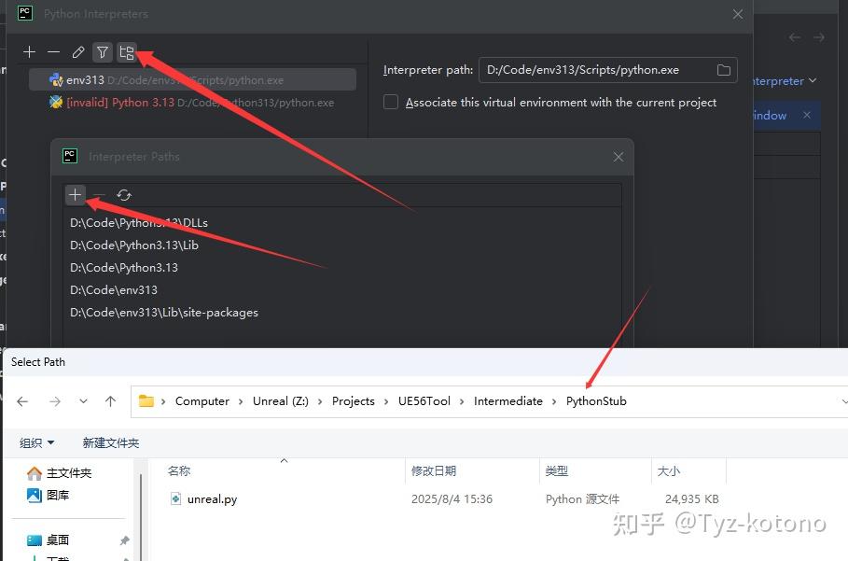
Task: Navigate to Projects in the breadcrumb
Action: [354, 400]
